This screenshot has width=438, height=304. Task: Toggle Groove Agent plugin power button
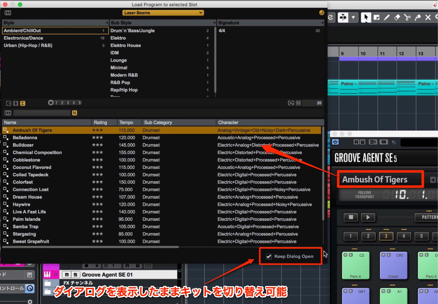coord(335,142)
